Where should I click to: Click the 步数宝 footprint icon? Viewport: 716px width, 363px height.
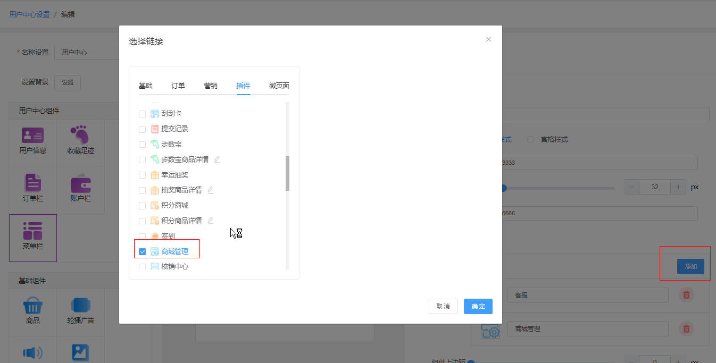pos(155,145)
